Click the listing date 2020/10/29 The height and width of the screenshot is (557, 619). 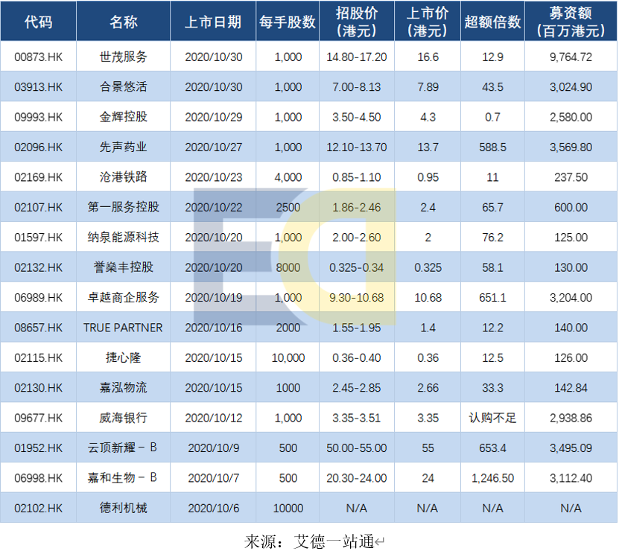click(213, 117)
